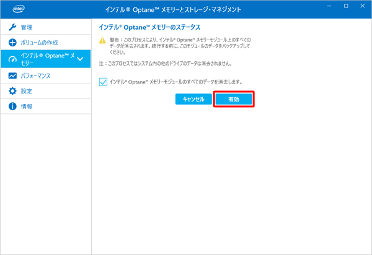Select インテル Optane メモリー sidebar item
The image size is (372, 255).
click(46, 59)
